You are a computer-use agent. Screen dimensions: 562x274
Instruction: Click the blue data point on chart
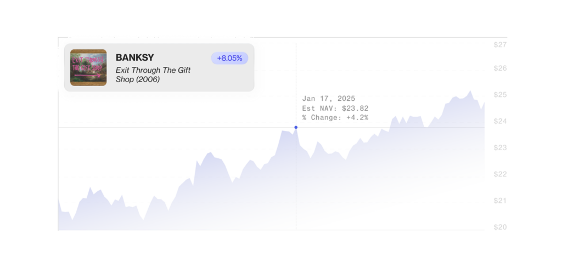(x=296, y=127)
